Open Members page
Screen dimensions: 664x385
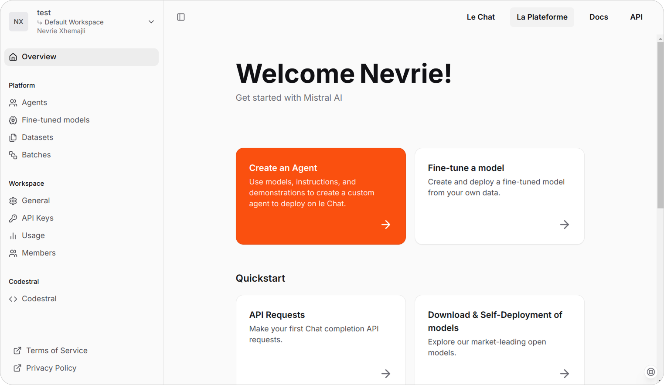[82, 253]
